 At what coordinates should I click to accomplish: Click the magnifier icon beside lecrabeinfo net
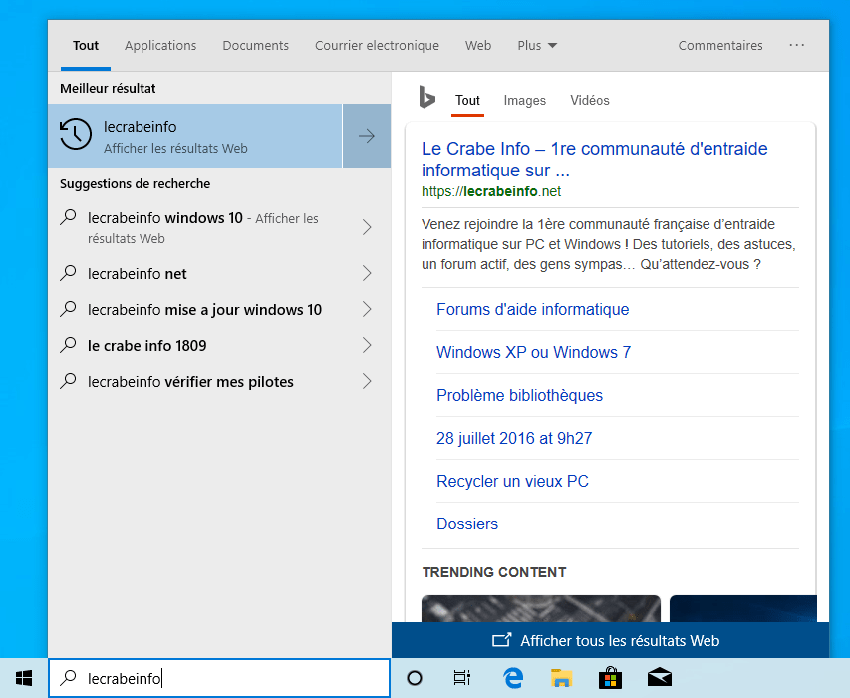[x=69, y=273]
